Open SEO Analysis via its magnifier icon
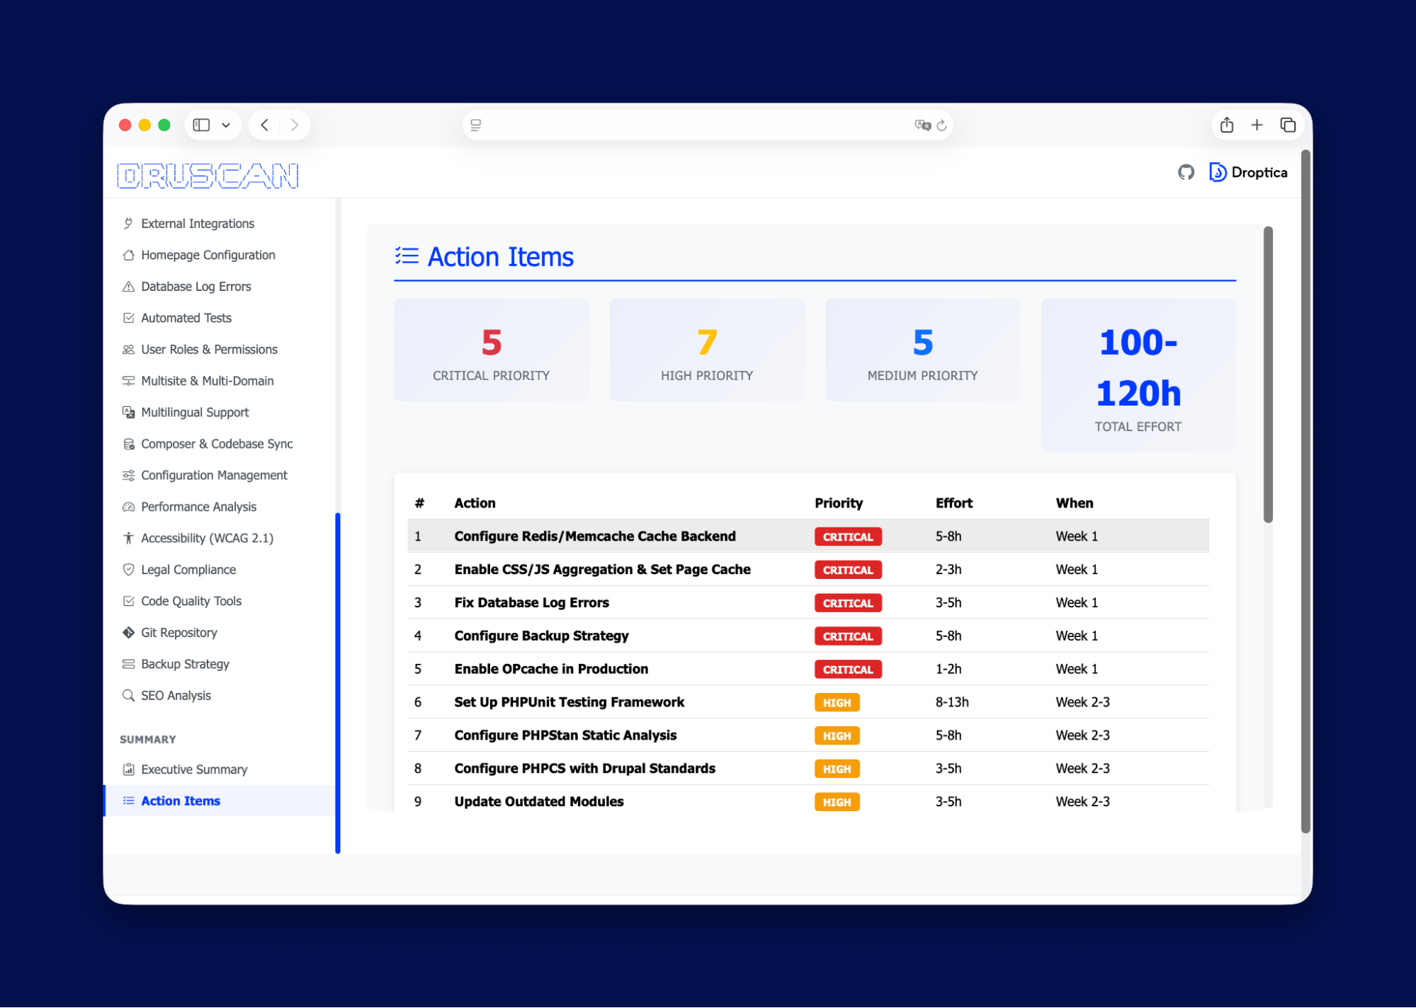1416x1008 pixels. click(128, 695)
